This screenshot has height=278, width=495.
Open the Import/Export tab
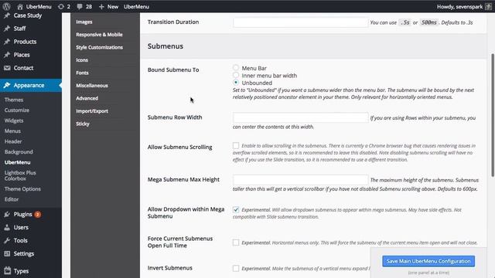(x=92, y=111)
